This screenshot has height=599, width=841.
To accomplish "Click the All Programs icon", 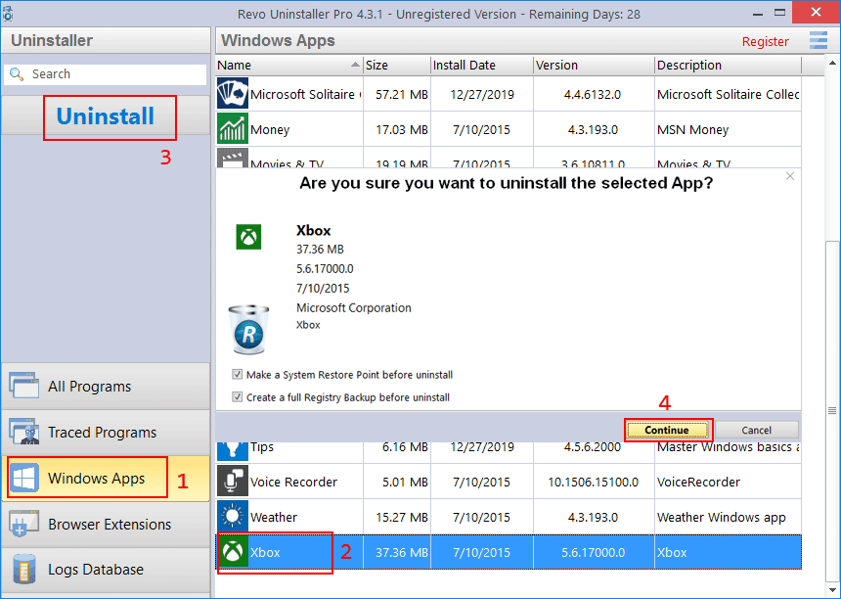I will [23, 386].
